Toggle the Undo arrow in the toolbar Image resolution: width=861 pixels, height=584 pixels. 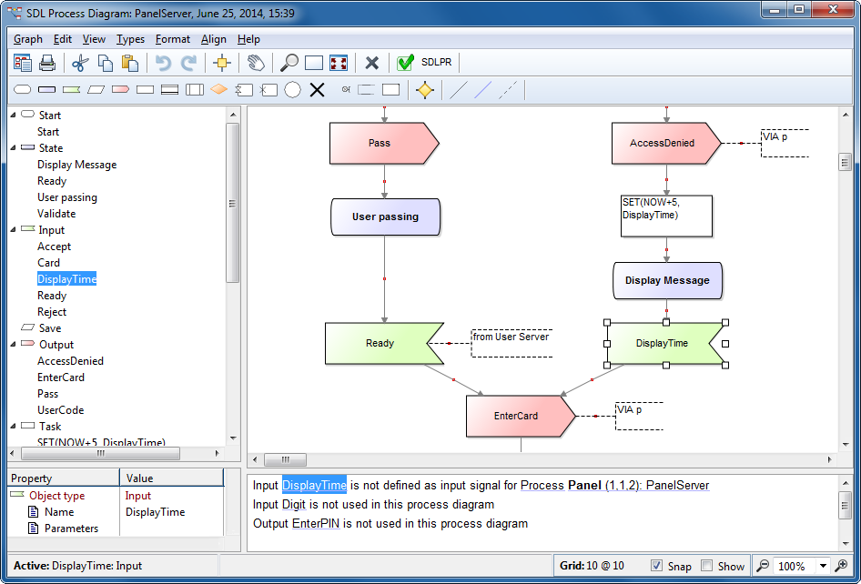(x=163, y=63)
